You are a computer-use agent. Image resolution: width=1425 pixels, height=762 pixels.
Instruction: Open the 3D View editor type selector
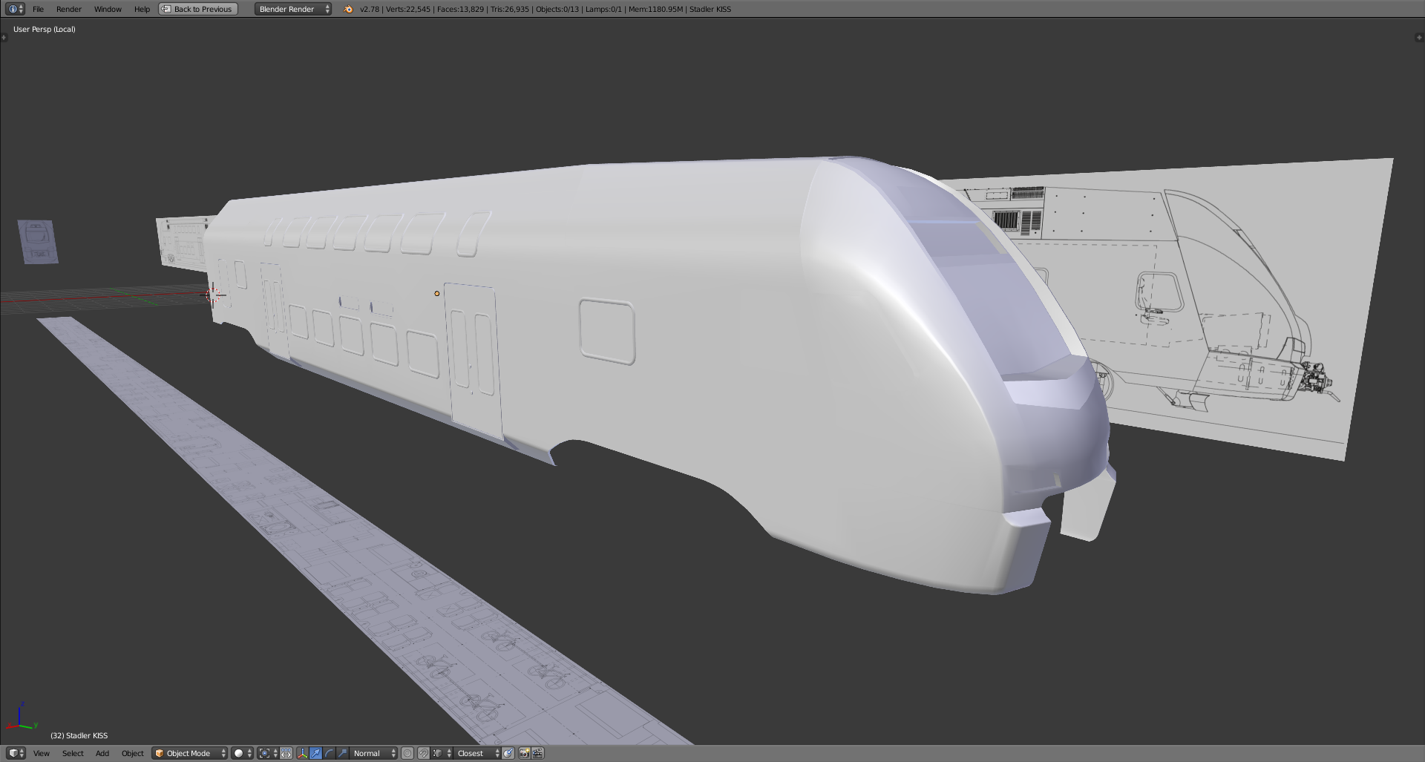[16, 753]
